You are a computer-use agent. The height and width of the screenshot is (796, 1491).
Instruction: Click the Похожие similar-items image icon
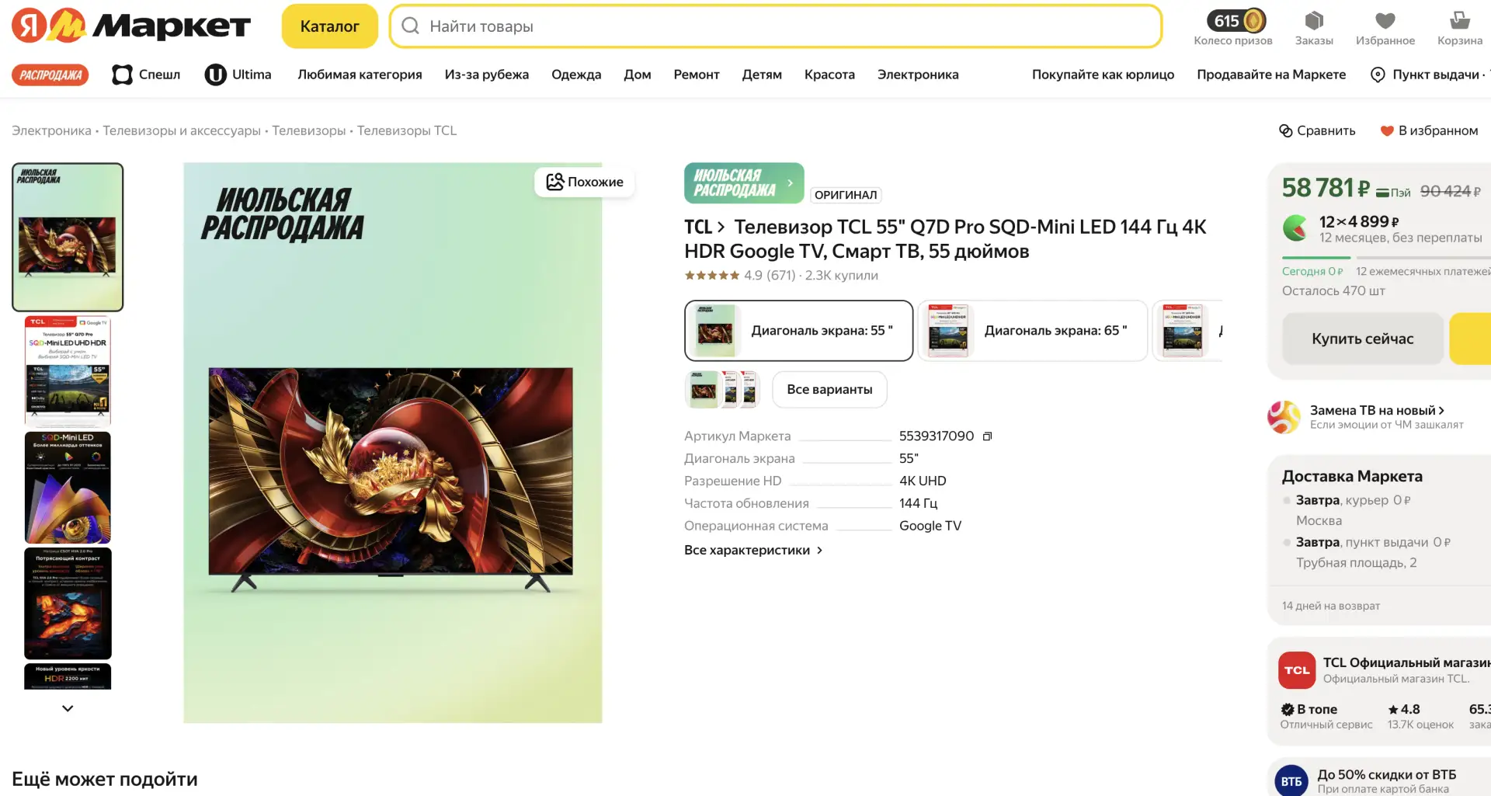click(554, 182)
